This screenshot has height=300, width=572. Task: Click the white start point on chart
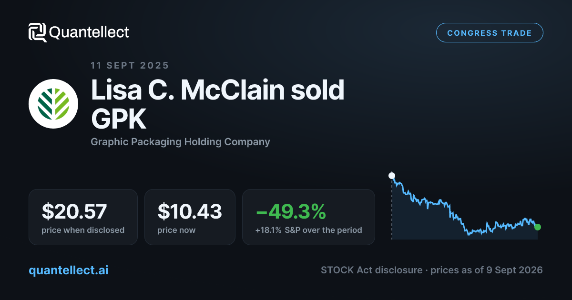[392, 176]
